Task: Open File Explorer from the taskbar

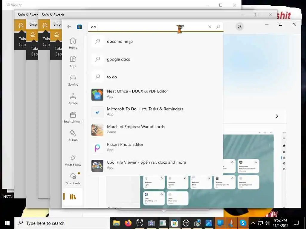Action: coord(117,223)
